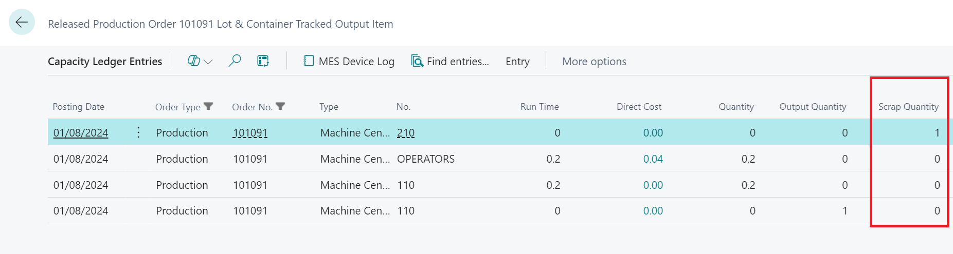Image resolution: width=953 pixels, height=254 pixels.
Task: Open the Entry menu
Action: point(517,62)
